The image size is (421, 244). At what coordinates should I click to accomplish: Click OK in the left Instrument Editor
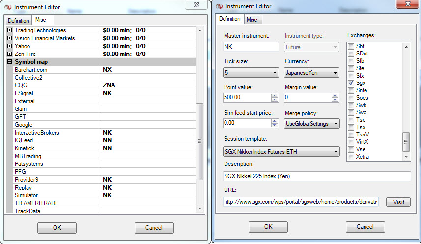[x=57, y=228]
